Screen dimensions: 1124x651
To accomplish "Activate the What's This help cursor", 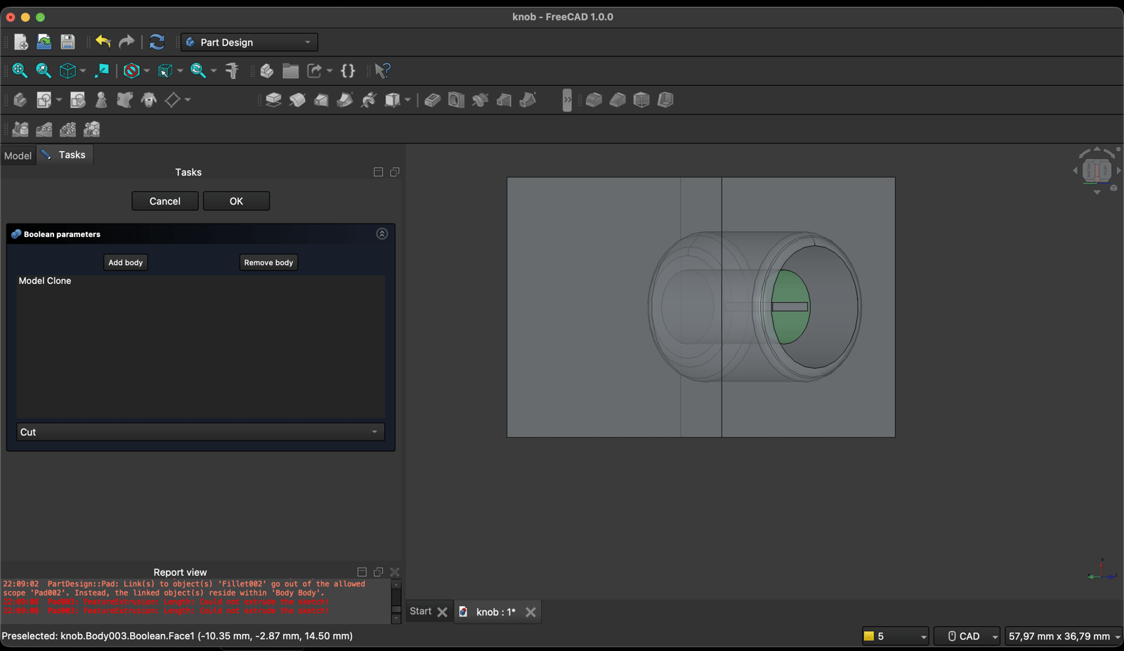I will pyautogui.click(x=382, y=70).
